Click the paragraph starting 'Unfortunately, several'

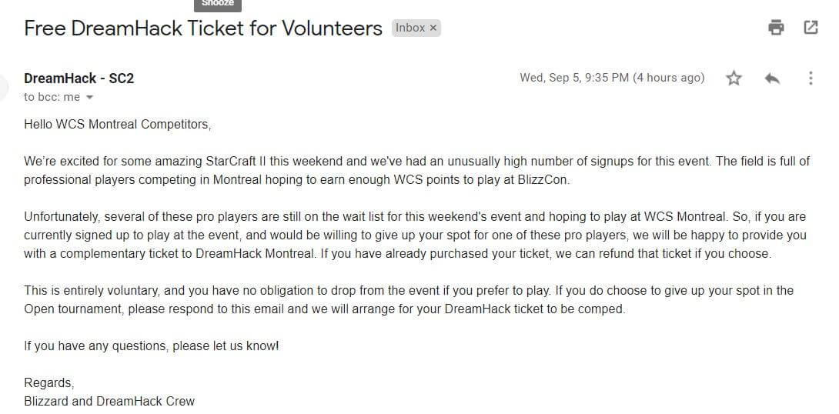tap(416, 235)
